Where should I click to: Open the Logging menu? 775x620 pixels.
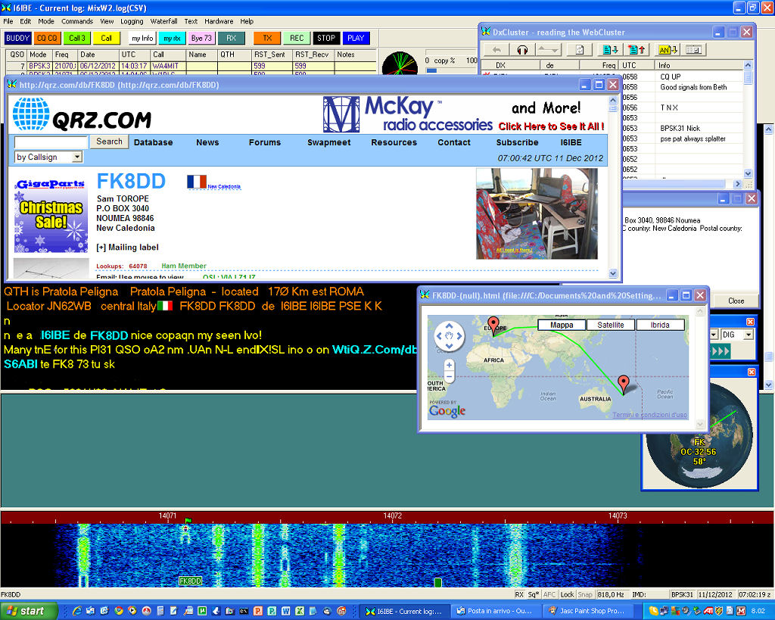click(132, 21)
